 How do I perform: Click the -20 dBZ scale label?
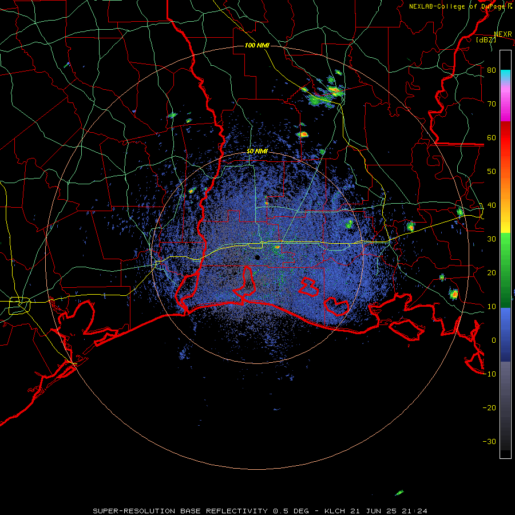pos(489,407)
